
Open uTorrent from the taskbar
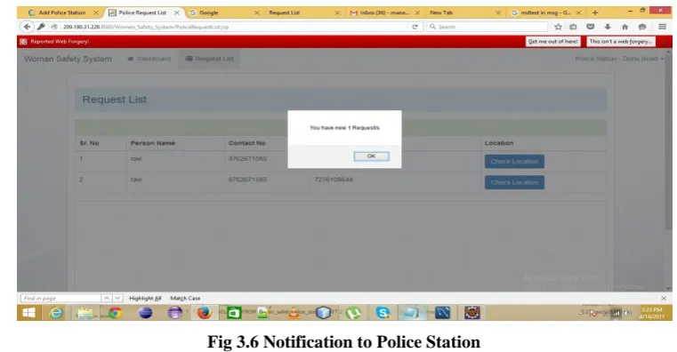pos(353,313)
